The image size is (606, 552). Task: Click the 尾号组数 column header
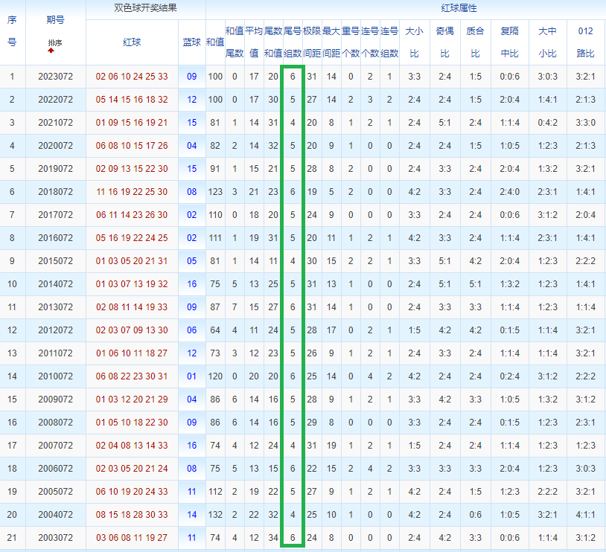293,42
